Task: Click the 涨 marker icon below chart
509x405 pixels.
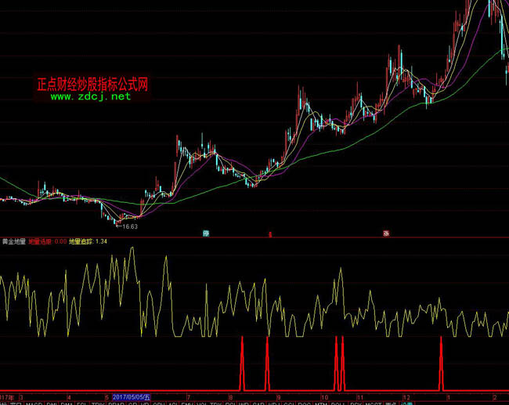Action: tap(386, 233)
